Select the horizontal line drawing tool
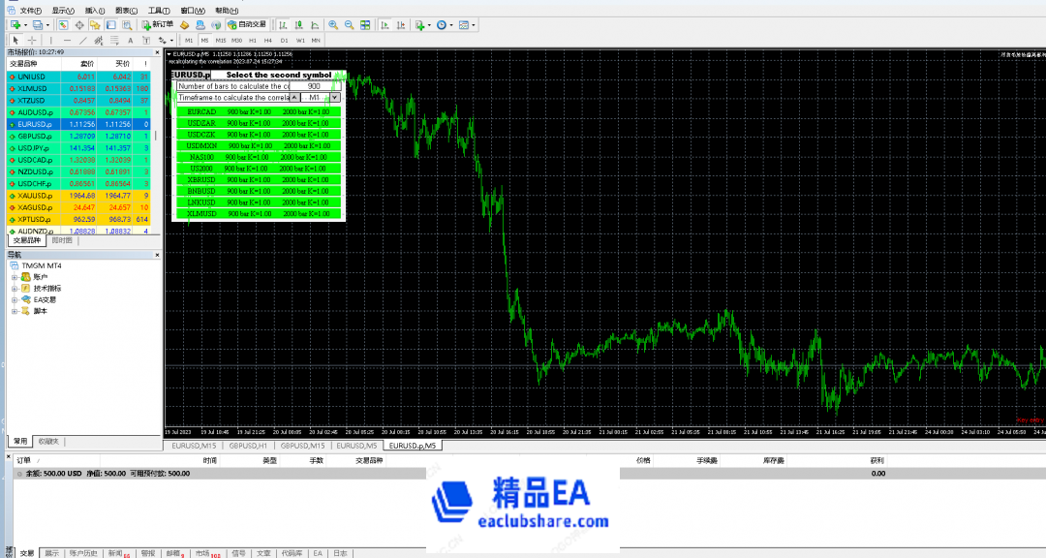 67,40
